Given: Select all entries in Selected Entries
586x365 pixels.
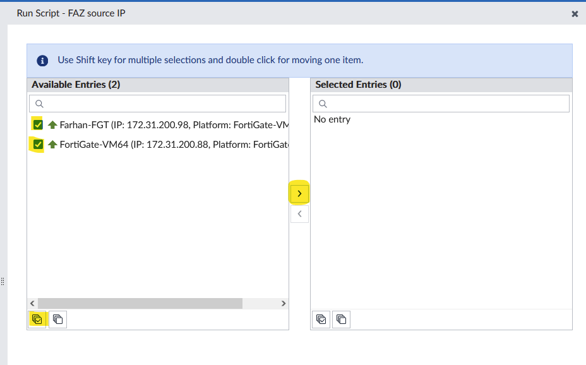Looking at the screenshot, I should [x=321, y=320].
